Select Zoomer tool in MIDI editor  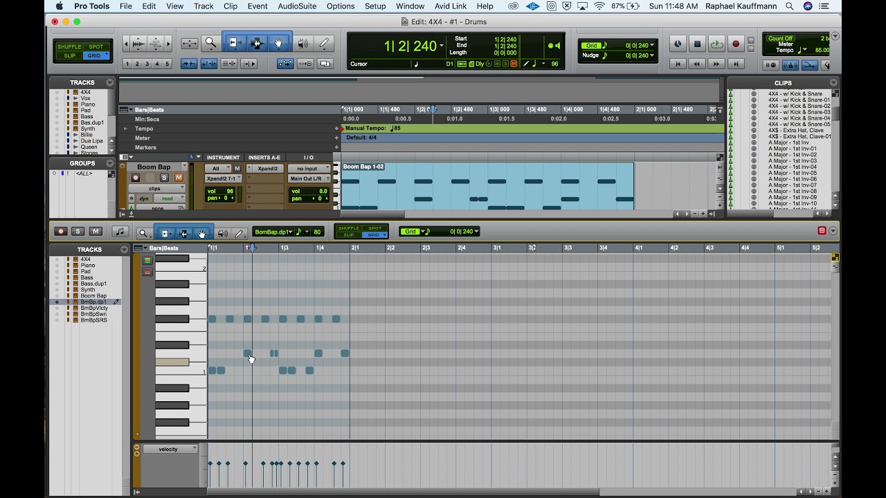(x=144, y=232)
